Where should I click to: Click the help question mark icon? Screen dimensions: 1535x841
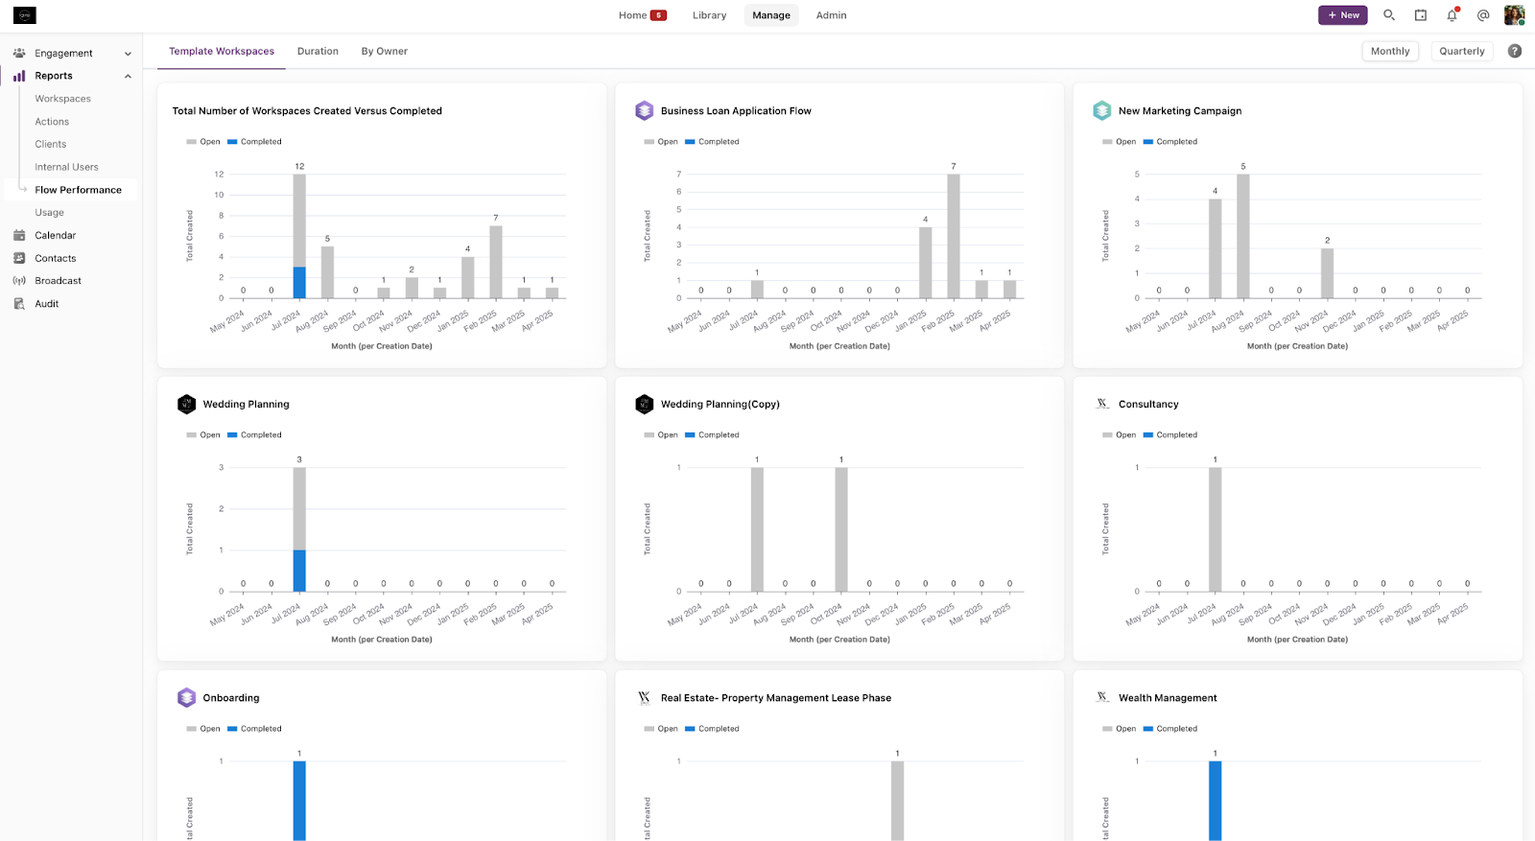(x=1515, y=51)
